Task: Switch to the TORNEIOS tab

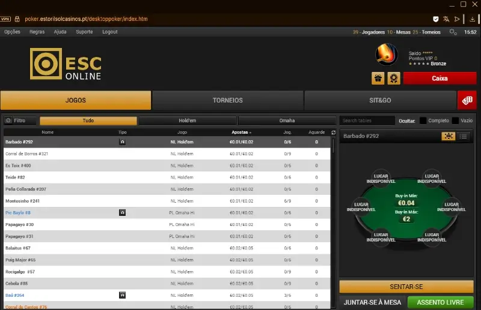Action: click(228, 100)
